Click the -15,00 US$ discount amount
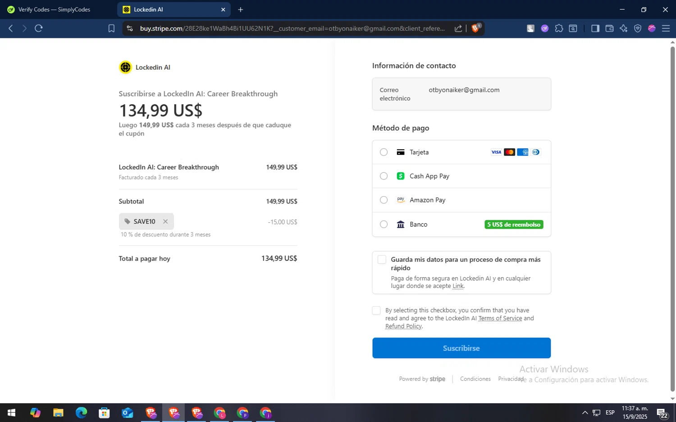Viewport: 676px width, 422px height. tap(282, 222)
